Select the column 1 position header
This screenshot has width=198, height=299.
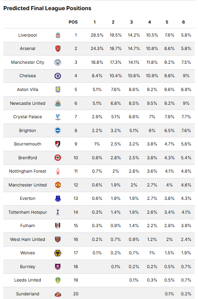[95, 22]
